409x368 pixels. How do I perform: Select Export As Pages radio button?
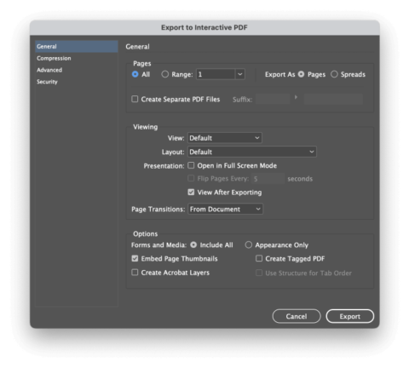301,74
